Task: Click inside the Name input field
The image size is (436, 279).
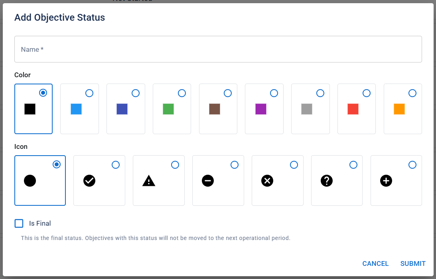Action: (218, 49)
